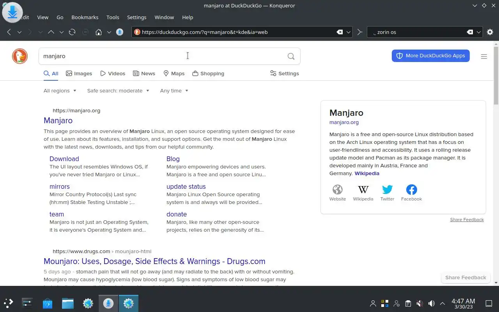Click More DuckDuckGo Apps button
Screen dimensions: 499x312
pyautogui.click(x=431, y=55)
